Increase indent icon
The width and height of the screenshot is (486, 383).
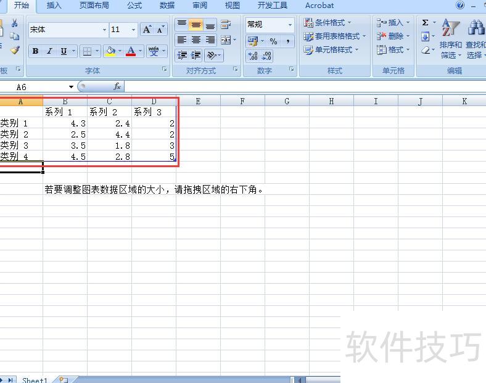pyautogui.click(x=196, y=55)
